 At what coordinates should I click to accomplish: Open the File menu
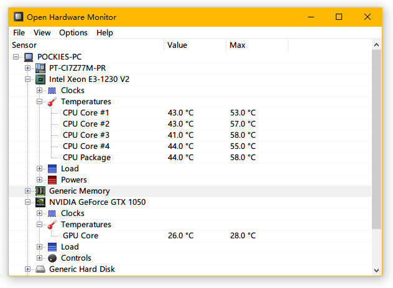click(x=19, y=33)
